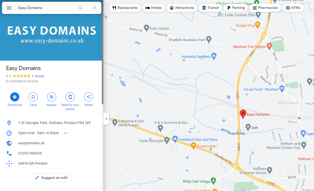This screenshot has height=191, width=314.
Task: Filter map by Hotels
Action: (x=154, y=8)
